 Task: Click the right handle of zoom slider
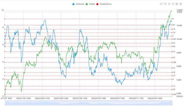172,103
